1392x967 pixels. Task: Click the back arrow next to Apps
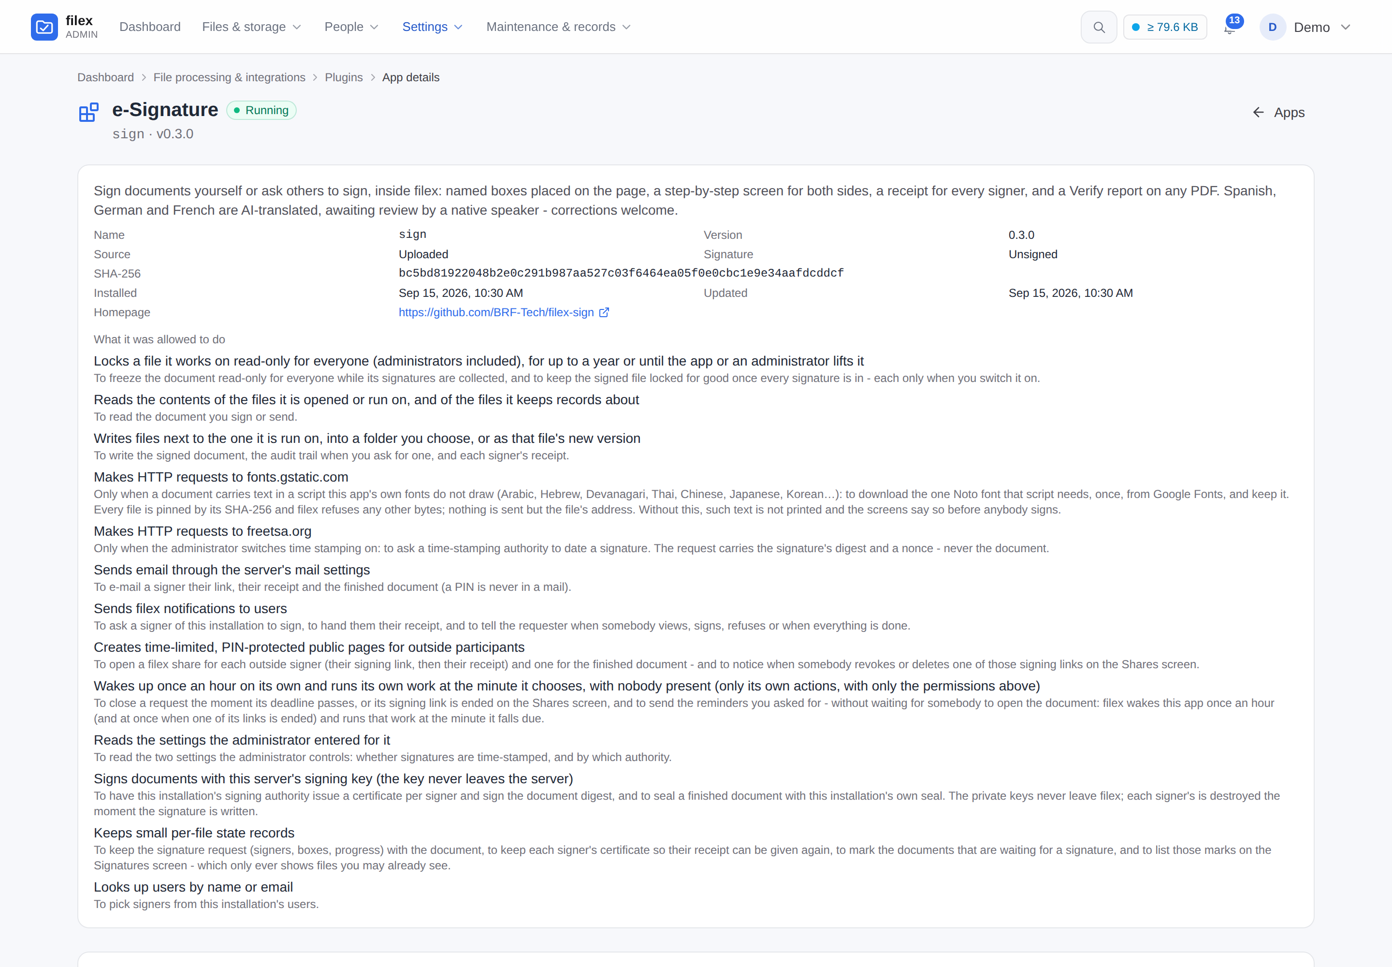click(1258, 113)
